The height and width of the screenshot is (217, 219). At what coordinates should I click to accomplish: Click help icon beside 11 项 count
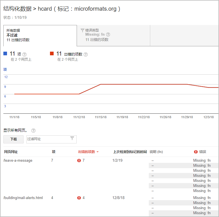[24, 54]
